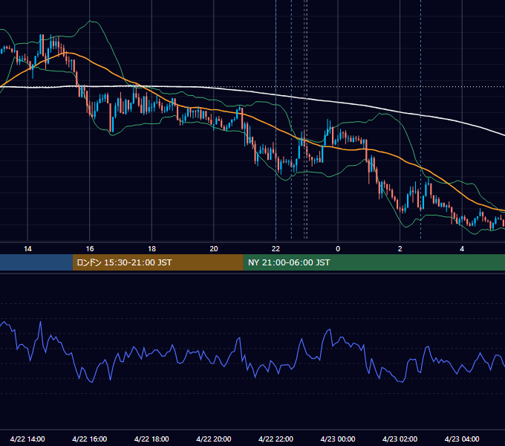Click the "4" hour label below price chart
Image resolution: width=505 pixels, height=446 pixels.
462,249
